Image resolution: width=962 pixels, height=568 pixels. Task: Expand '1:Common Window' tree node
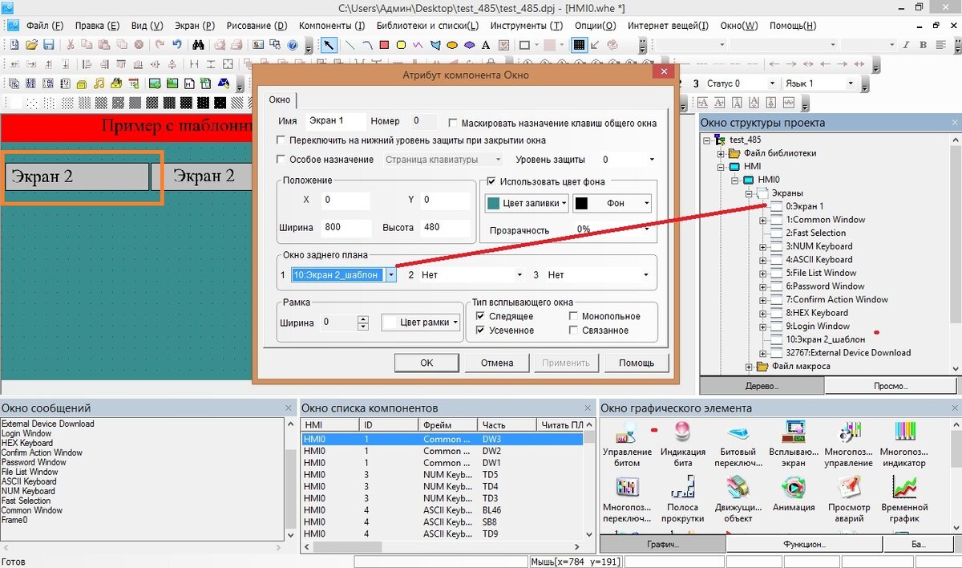coord(762,220)
